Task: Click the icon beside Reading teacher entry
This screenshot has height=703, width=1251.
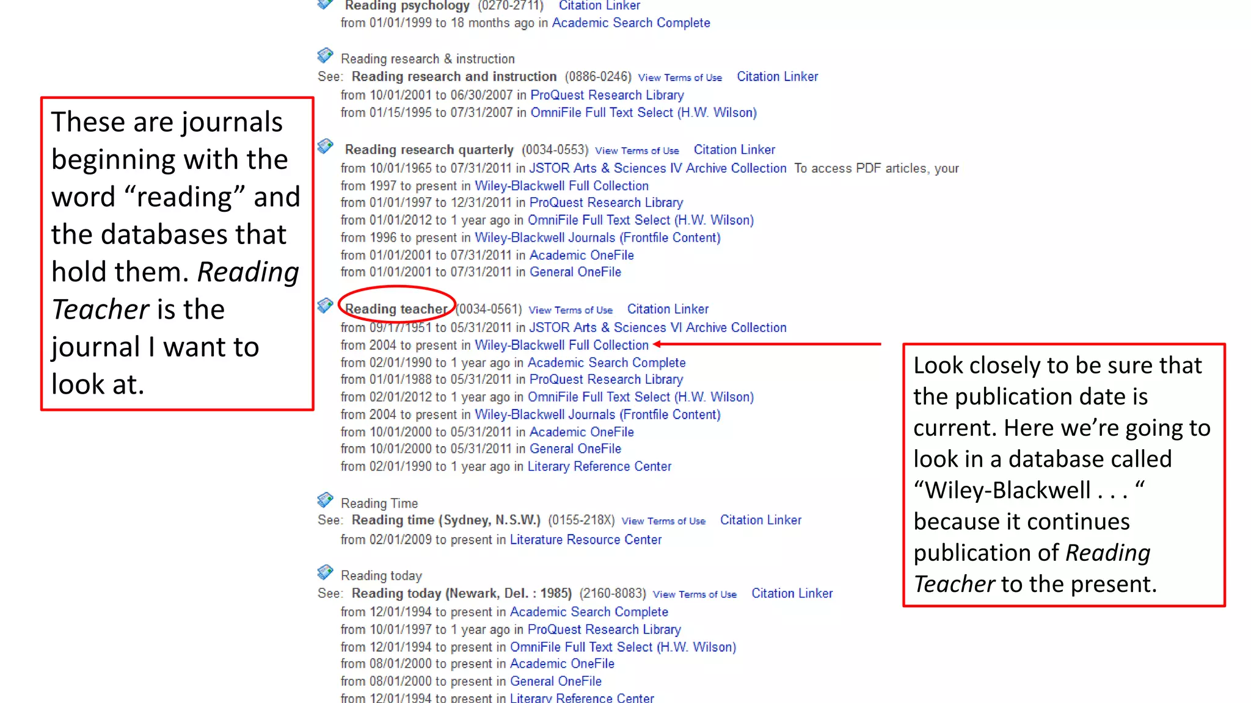Action: coord(325,305)
